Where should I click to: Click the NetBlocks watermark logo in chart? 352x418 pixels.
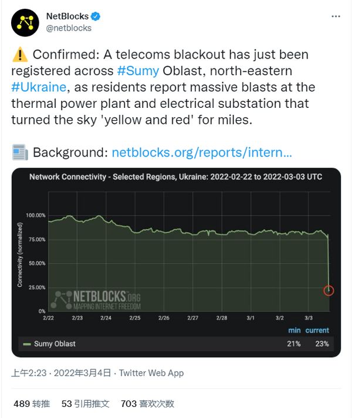click(96, 300)
